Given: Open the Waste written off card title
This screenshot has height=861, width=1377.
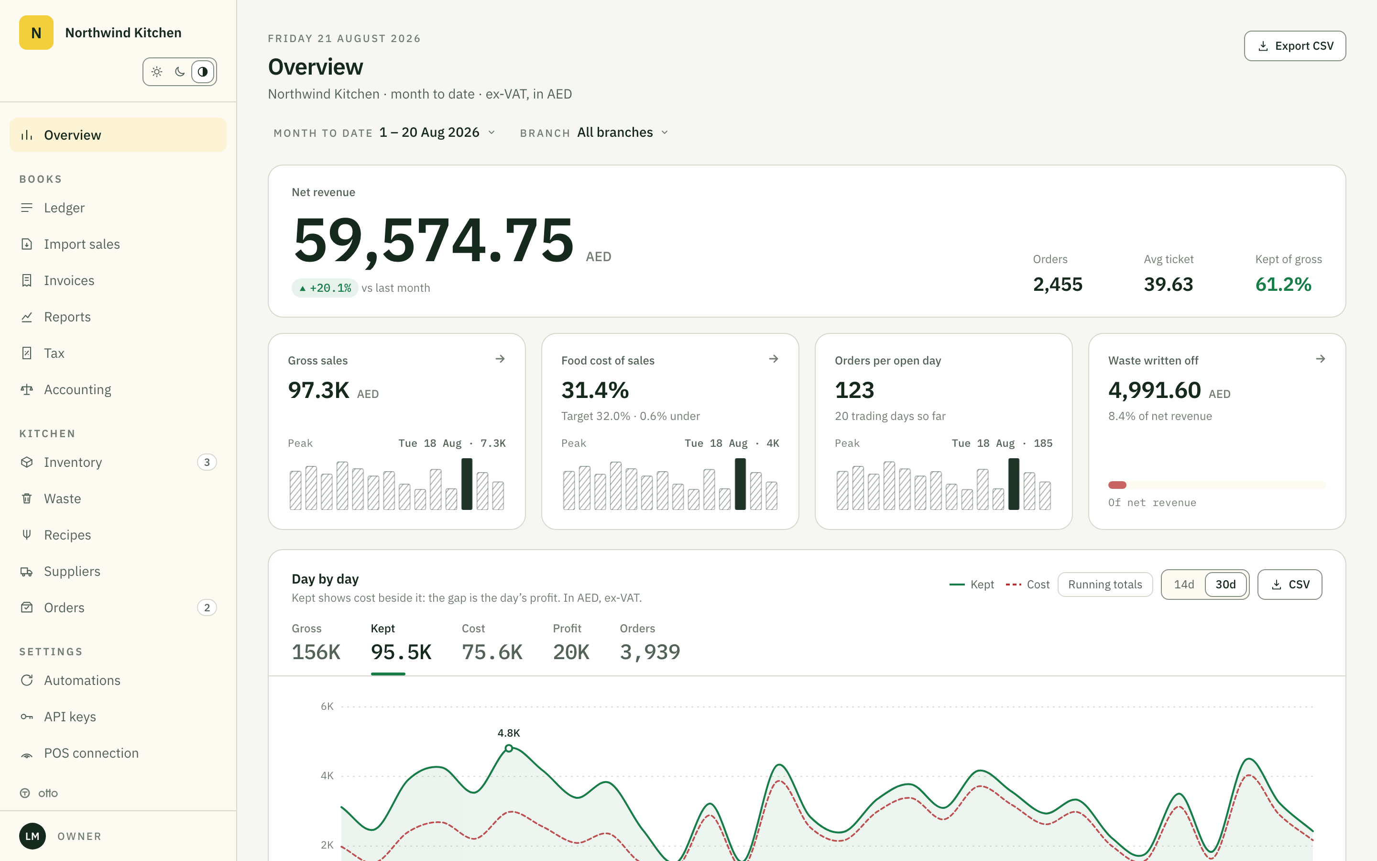Looking at the screenshot, I should [x=1153, y=361].
